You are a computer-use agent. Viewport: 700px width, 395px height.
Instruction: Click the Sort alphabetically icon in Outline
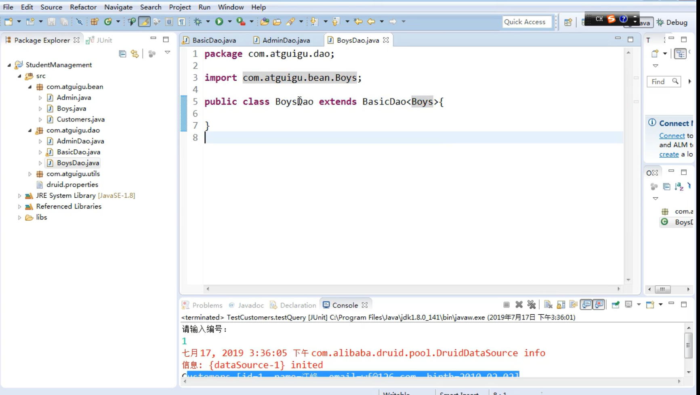(x=679, y=186)
